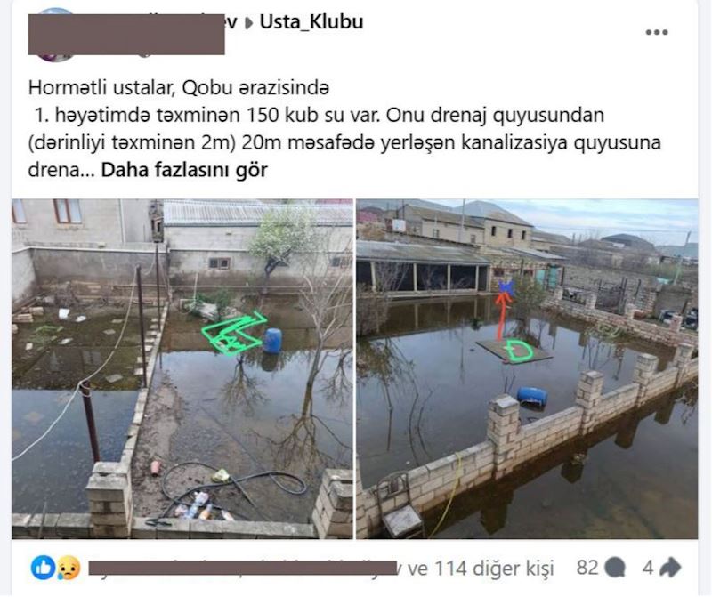The height and width of the screenshot is (597, 712).
Task: Click the green "D" marking in right photo
Action: coord(518,351)
